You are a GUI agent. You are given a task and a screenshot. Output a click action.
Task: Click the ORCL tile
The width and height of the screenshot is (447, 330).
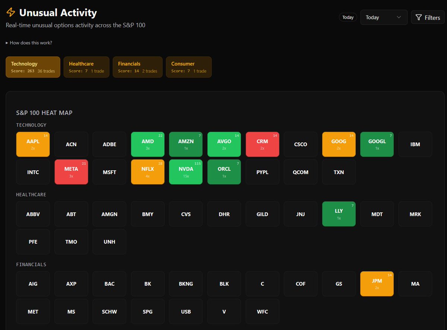[224, 172]
